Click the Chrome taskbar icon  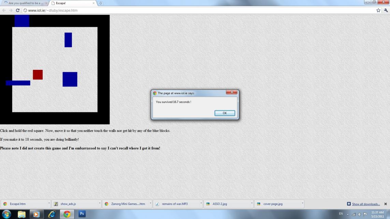click(67, 214)
